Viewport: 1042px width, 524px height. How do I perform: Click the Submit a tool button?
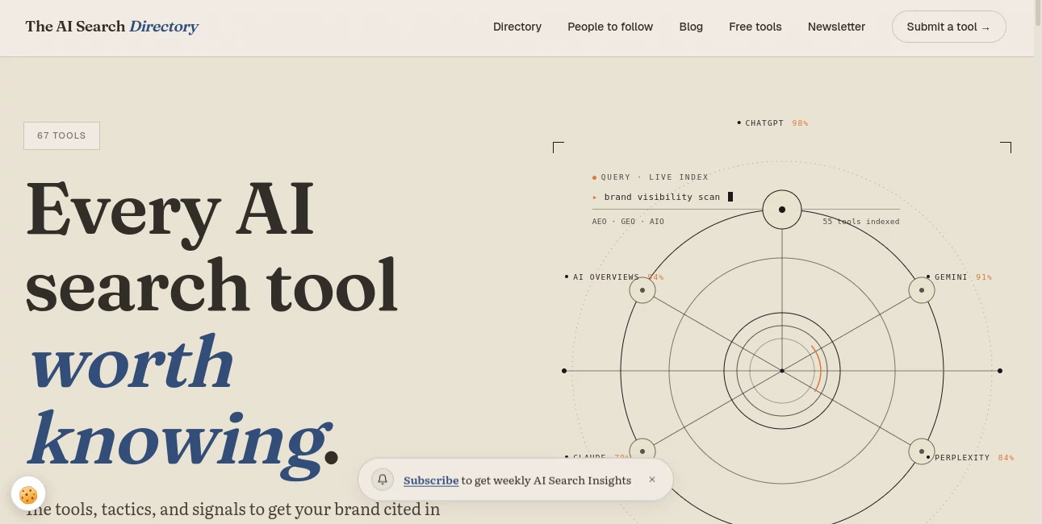point(948,27)
